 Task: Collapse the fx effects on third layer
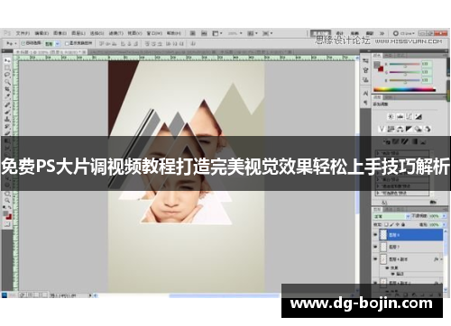click(x=442, y=259)
